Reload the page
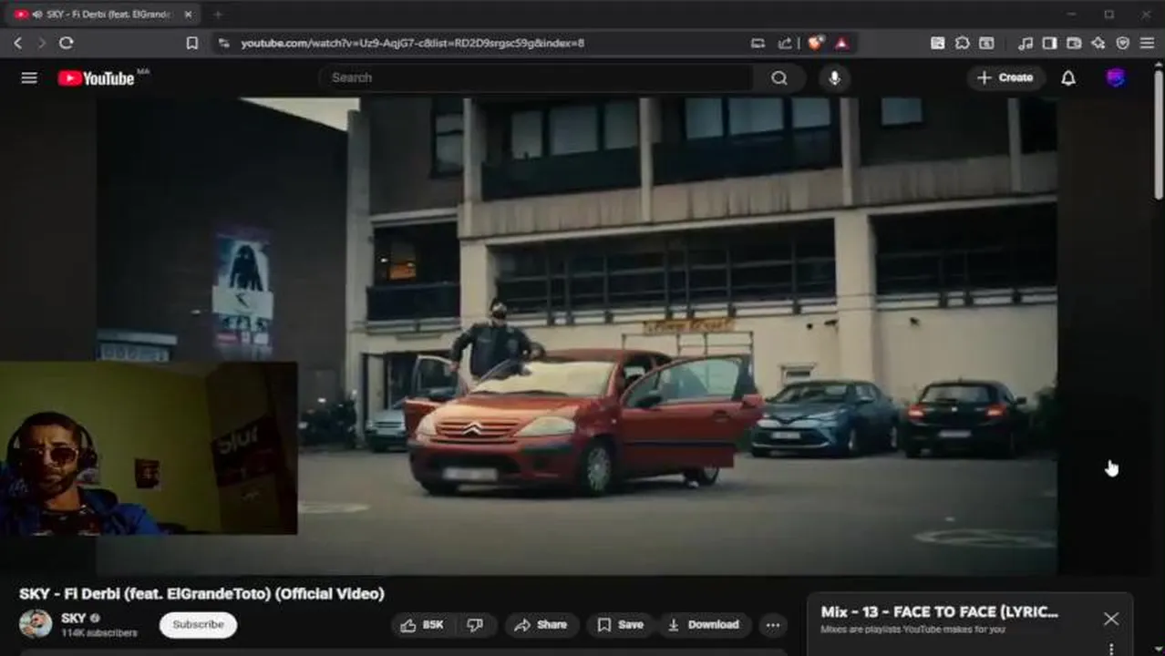Image resolution: width=1165 pixels, height=656 pixels. click(67, 43)
